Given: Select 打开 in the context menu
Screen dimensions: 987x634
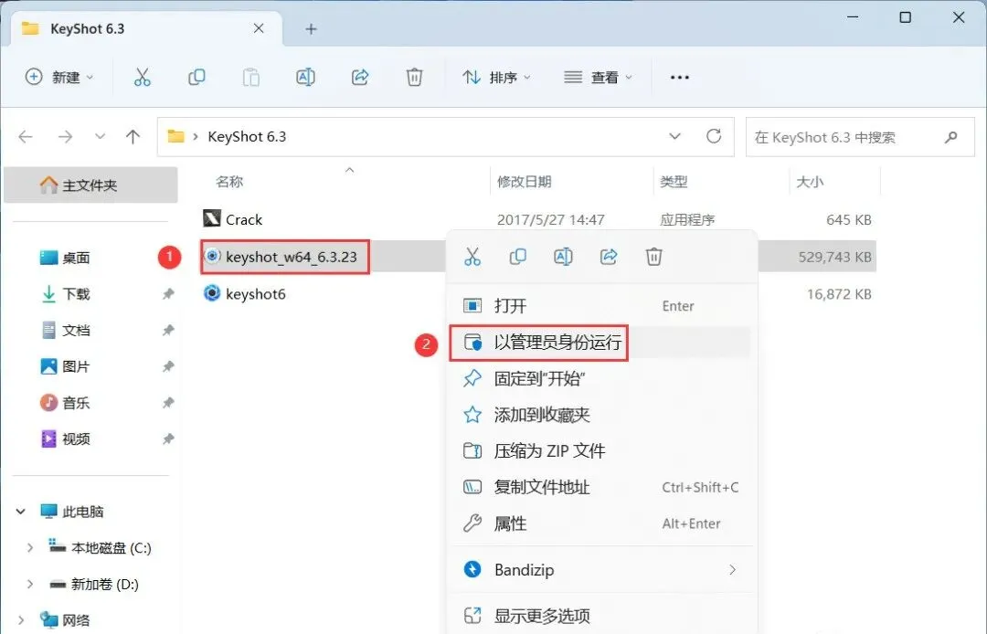Looking at the screenshot, I should [601, 306].
